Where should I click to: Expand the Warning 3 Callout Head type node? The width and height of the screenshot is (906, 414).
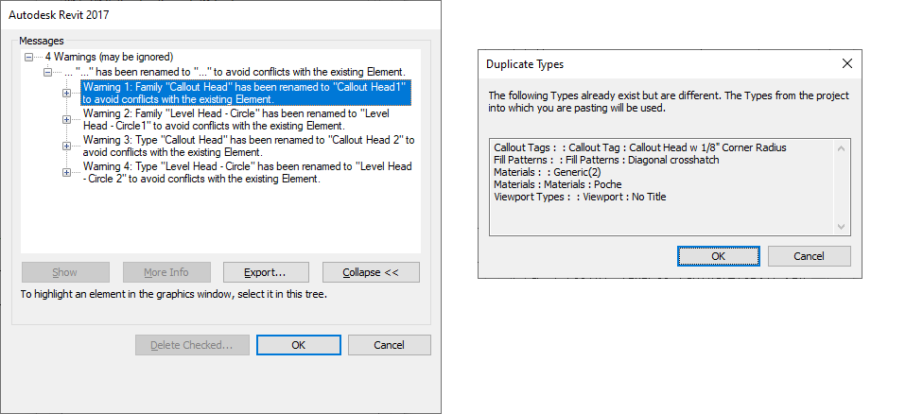[66, 146]
